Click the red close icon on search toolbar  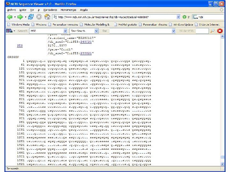220,31
